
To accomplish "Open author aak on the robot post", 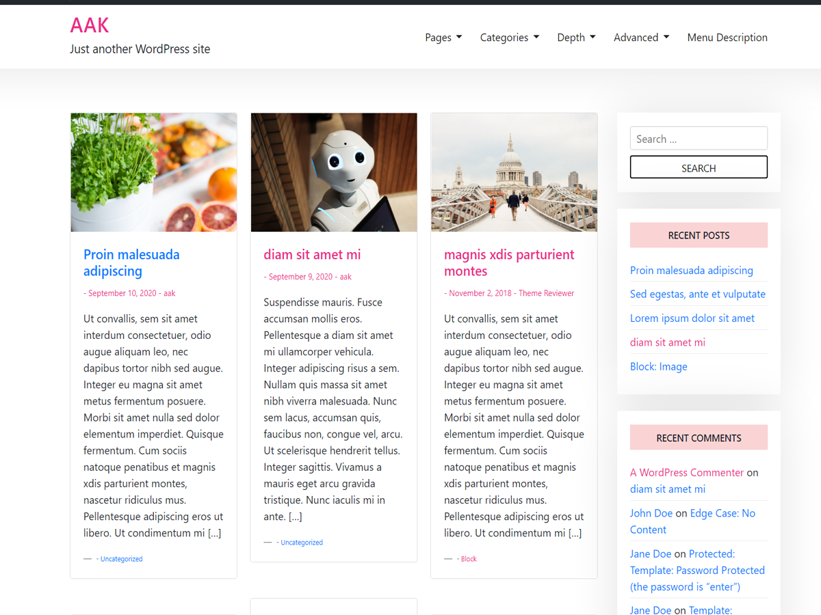I will click(346, 277).
